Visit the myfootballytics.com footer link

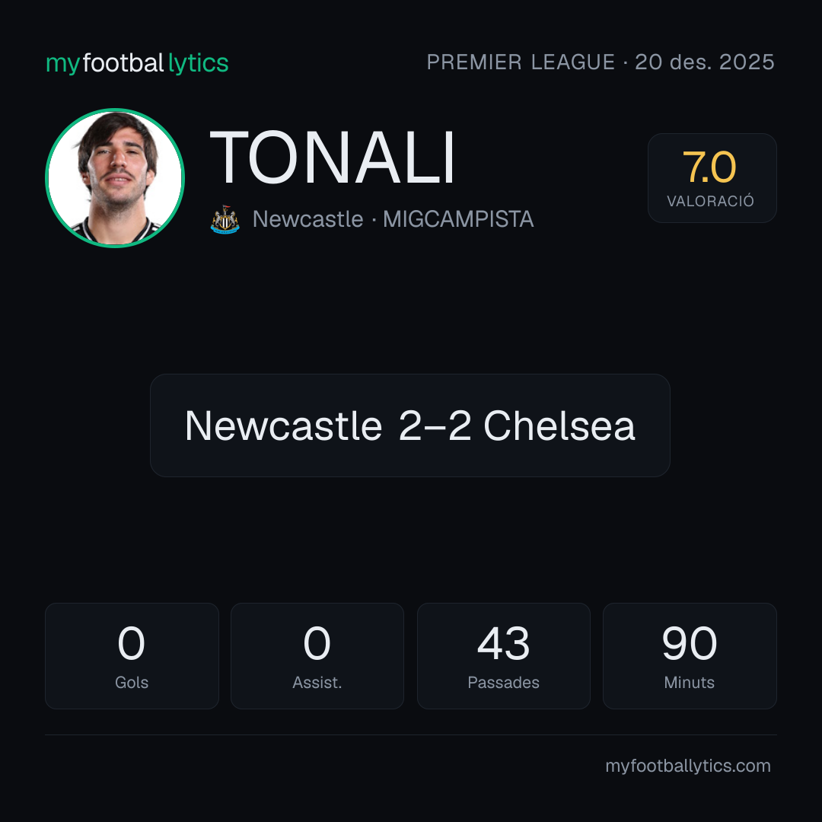coord(688,766)
